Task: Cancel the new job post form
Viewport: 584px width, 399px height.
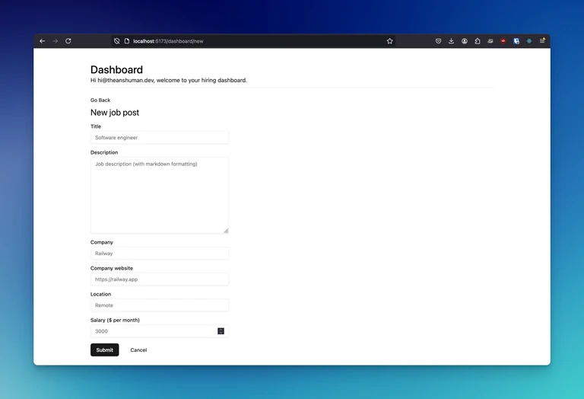Action: click(x=138, y=350)
